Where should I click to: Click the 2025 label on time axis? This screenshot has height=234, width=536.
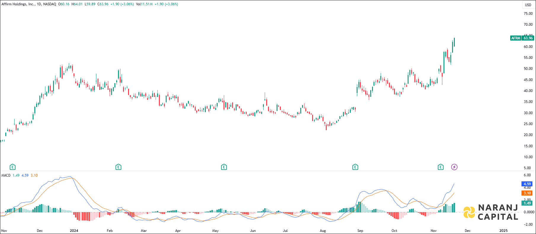pos(503,231)
